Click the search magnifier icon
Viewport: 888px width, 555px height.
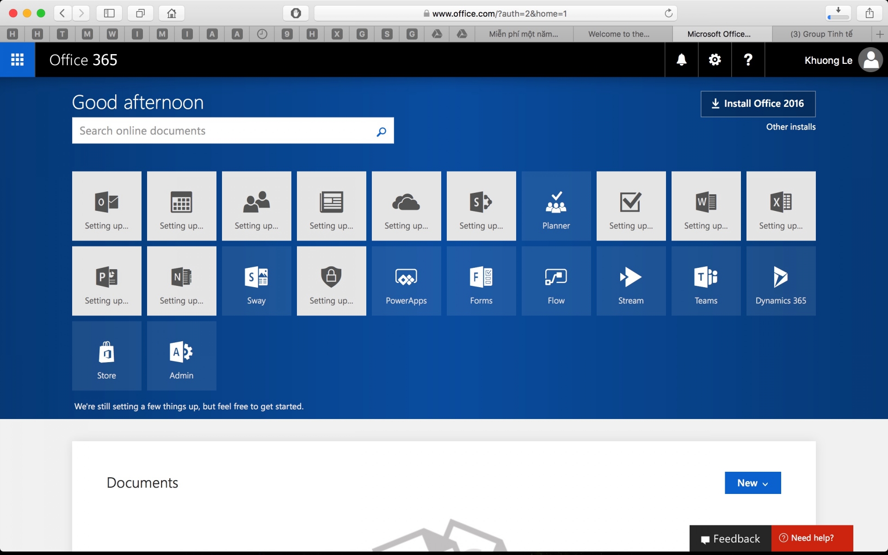click(x=381, y=131)
